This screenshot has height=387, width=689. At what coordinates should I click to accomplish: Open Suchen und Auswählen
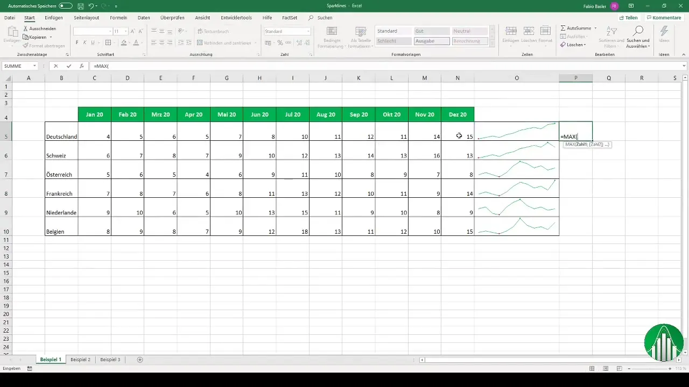click(638, 37)
